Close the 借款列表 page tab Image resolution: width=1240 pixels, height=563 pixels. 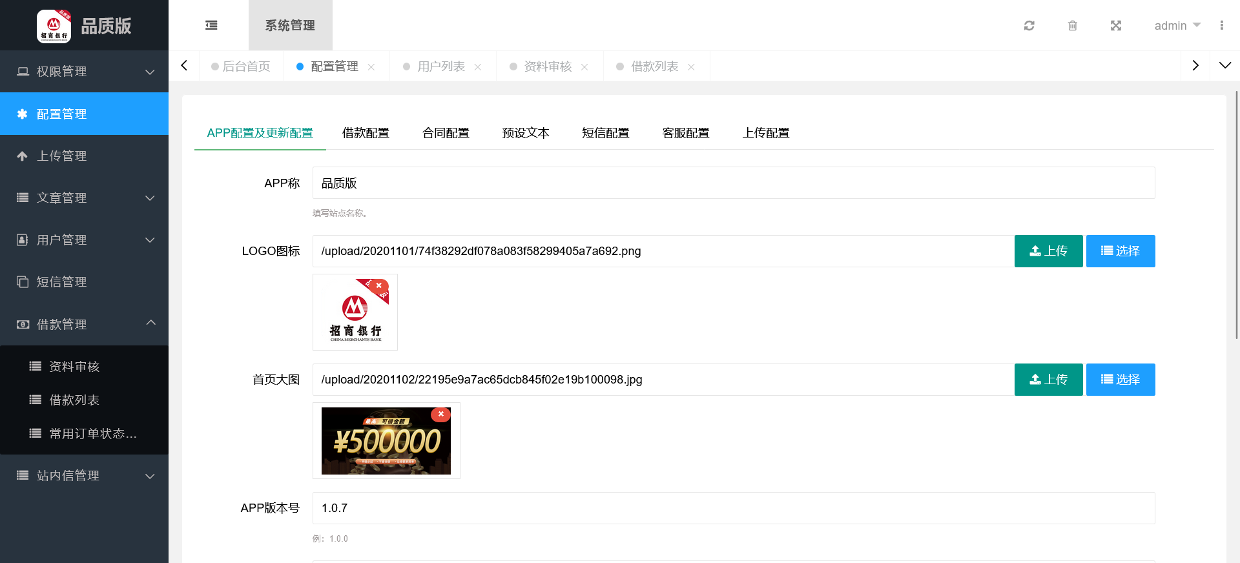click(x=691, y=67)
